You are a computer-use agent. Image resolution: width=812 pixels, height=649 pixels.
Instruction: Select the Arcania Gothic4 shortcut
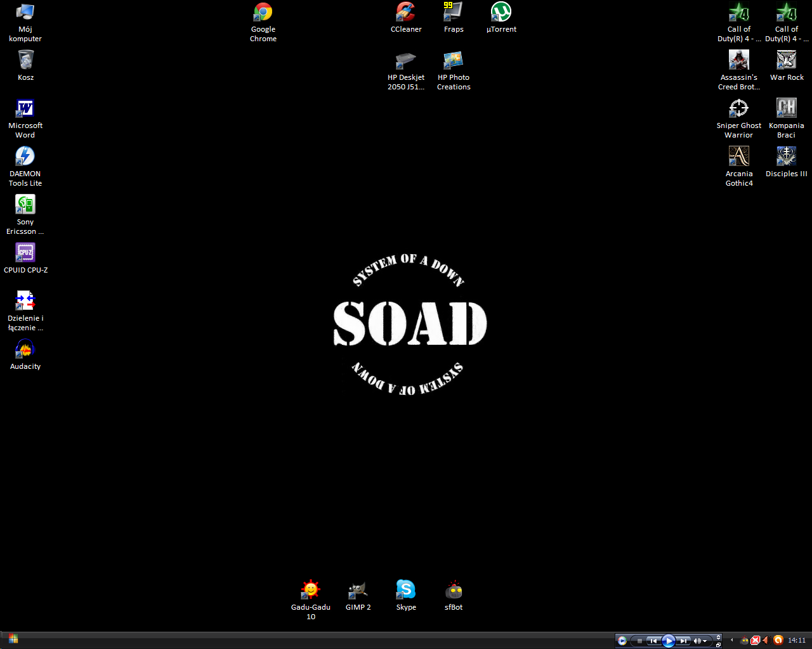pos(739,167)
